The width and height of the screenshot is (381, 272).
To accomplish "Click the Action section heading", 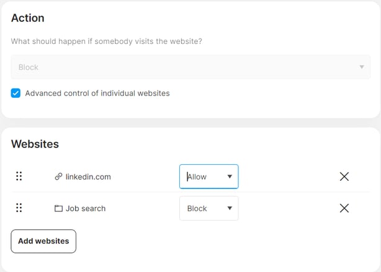I will click(28, 18).
